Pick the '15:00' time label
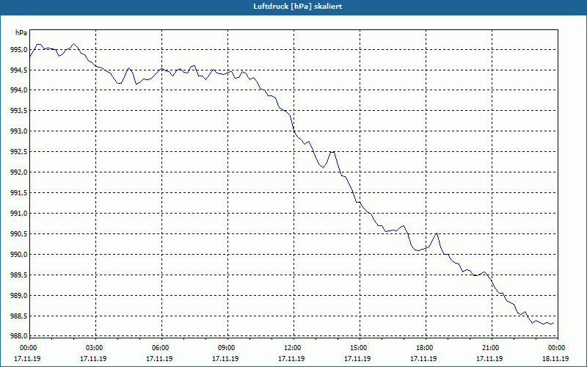Viewport: 587px width, 367px height. pyautogui.click(x=358, y=348)
